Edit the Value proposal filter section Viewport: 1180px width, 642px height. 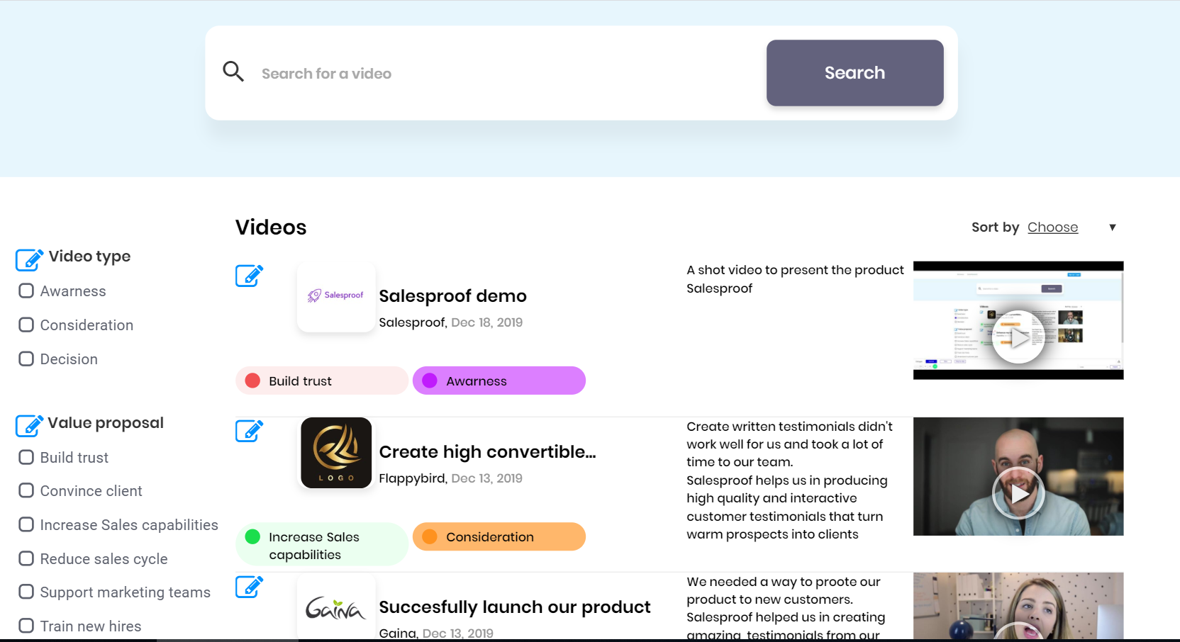29,425
